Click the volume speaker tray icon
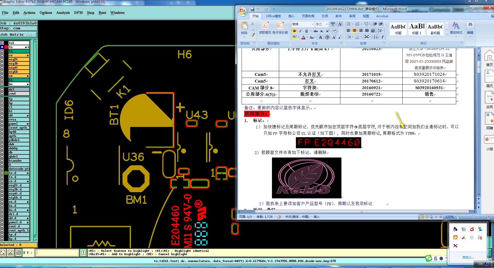Viewport: 494px width, 268px height. pyautogui.click(x=472, y=237)
